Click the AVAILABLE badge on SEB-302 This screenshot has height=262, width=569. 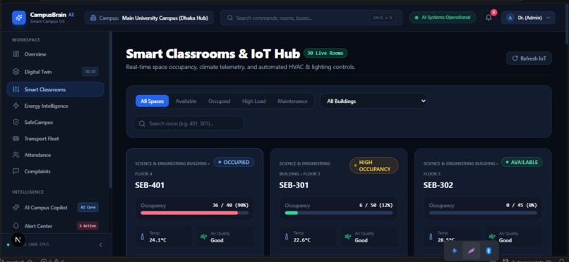pyautogui.click(x=522, y=162)
